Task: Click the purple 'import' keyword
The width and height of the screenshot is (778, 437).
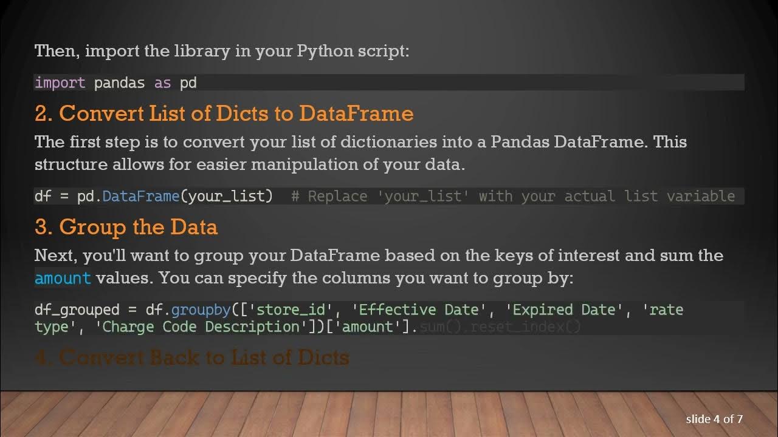Action: point(60,83)
